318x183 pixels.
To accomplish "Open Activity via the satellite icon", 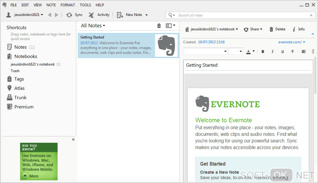I will click(x=91, y=15).
